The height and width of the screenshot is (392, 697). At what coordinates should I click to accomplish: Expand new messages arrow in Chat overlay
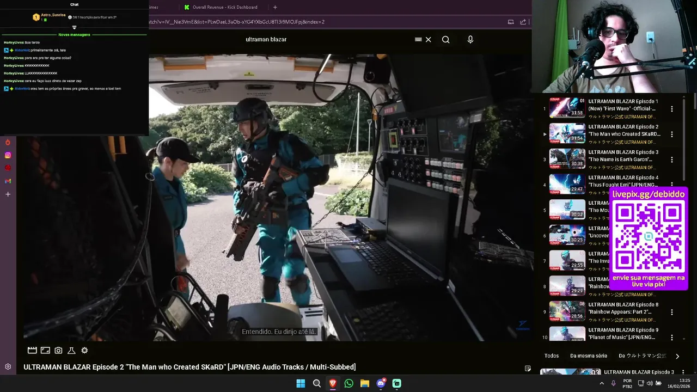coord(74,27)
